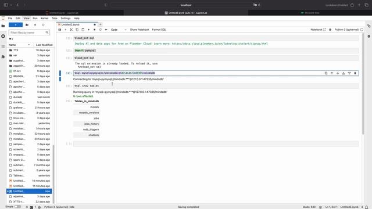Image resolution: width=372 pixels, height=209 pixels.
Task: Open the property inspector gears icon
Action: point(369,26)
